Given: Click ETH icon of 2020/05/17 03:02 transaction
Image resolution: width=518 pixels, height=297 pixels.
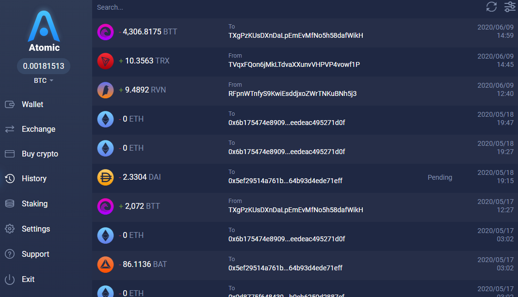Looking at the screenshot, I should pos(105,235).
